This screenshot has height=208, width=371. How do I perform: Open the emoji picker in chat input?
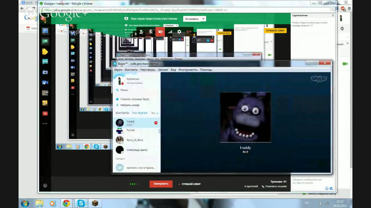[x=327, y=188]
